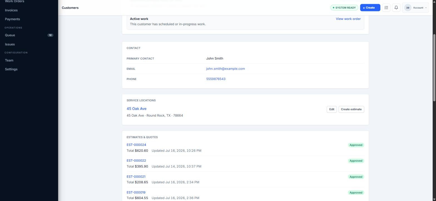Viewport: 436px width, 201px height.
Task: Click the SYSTEM READY status badge
Action: pyautogui.click(x=344, y=8)
